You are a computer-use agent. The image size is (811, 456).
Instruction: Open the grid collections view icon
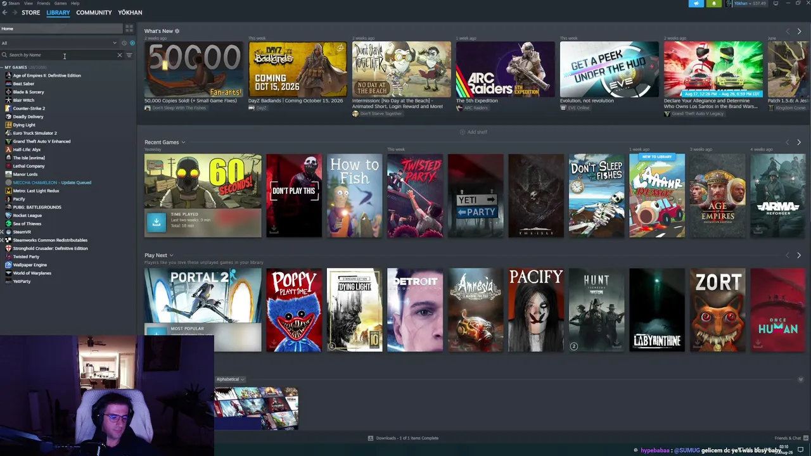[129, 28]
